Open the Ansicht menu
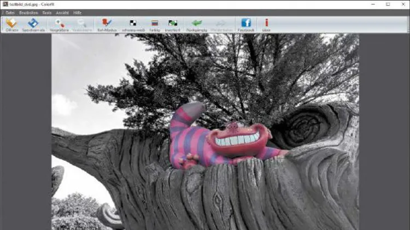Screen dimensions: 410x230 (62, 13)
